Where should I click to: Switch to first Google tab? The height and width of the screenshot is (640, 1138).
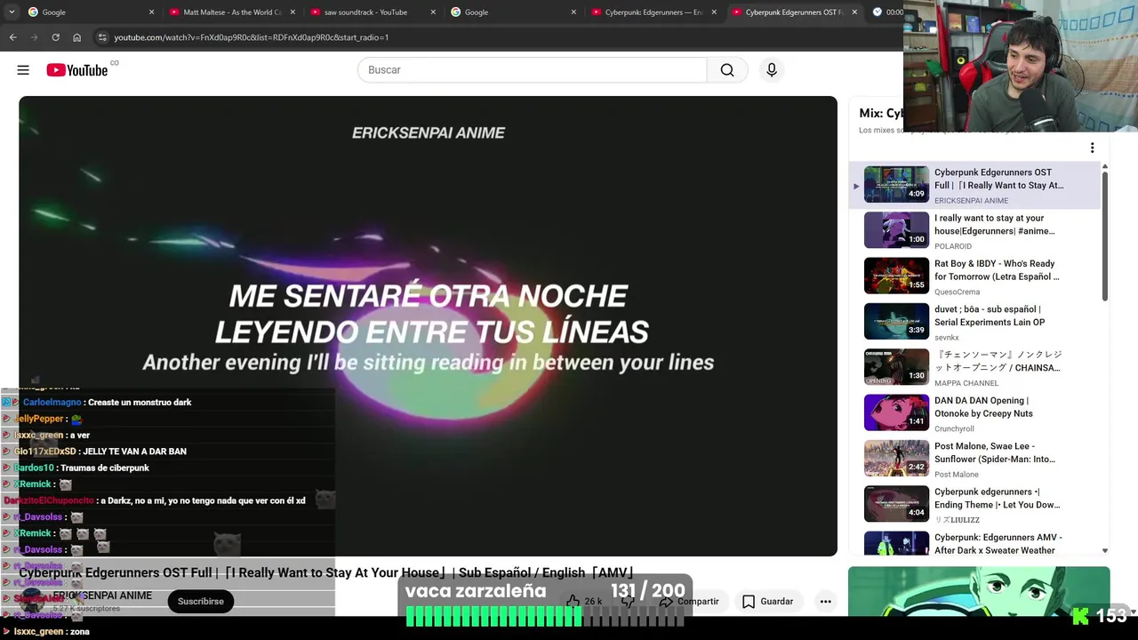pos(89,12)
